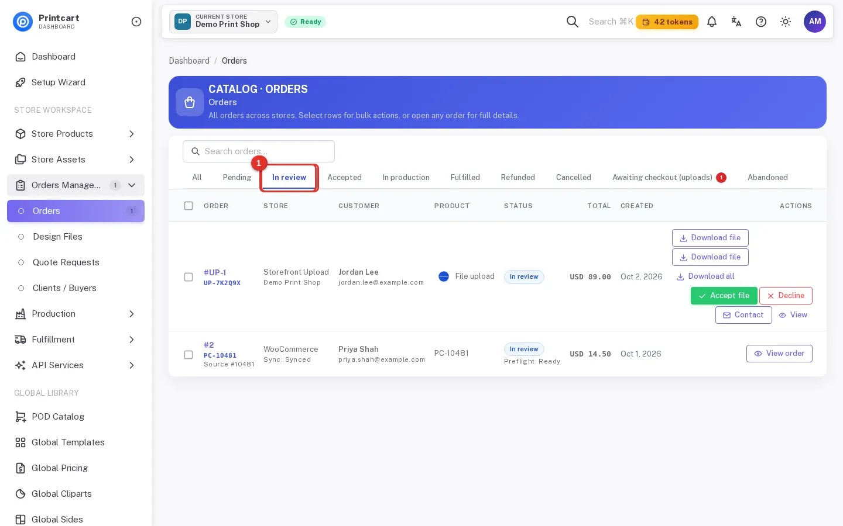Open Global Templates in sidebar
The width and height of the screenshot is (843, 526).
pos(76,442)
